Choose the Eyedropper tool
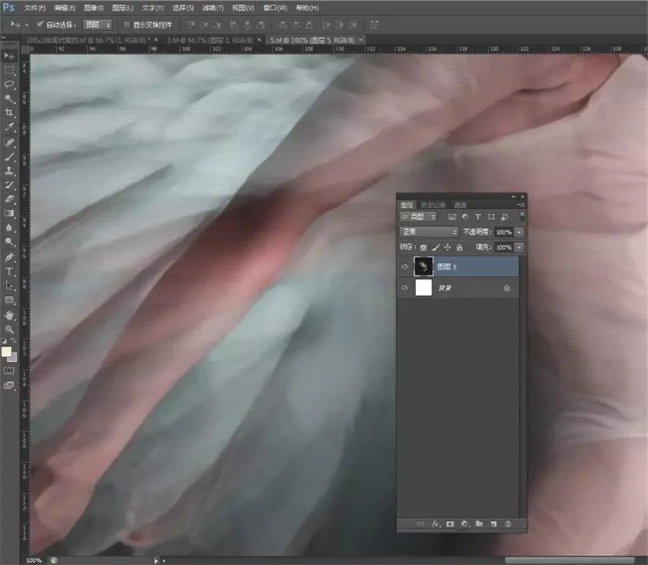This screenshot has height=565, width=648. point(9,128)
